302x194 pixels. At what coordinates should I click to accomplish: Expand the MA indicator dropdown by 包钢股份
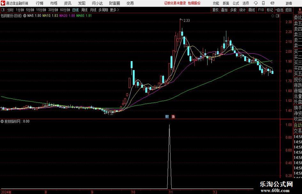click(25, 16)
